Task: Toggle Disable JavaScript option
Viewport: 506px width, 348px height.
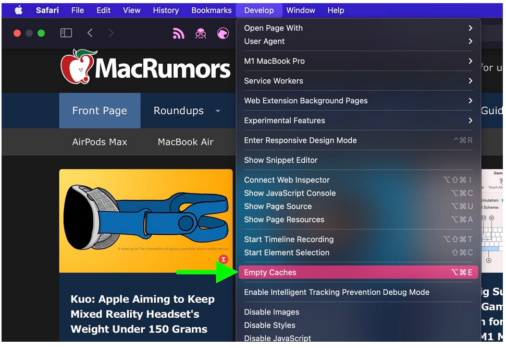Action: [358, 338]
